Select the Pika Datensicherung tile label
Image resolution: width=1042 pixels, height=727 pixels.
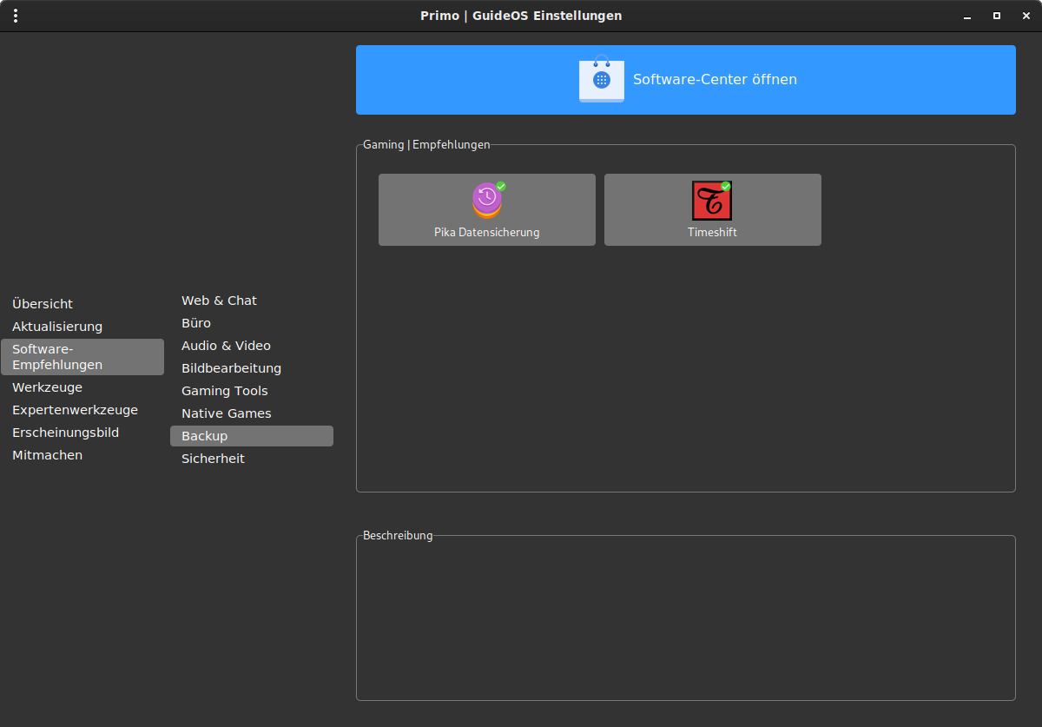[x=487, y=232]
